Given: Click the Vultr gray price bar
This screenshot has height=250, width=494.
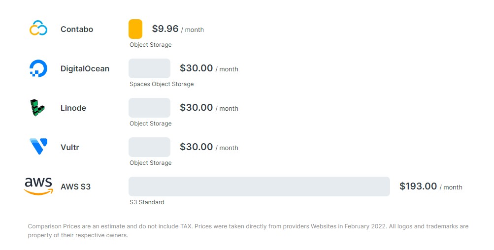Looking at the screenshot, I should tap(149, 147).
